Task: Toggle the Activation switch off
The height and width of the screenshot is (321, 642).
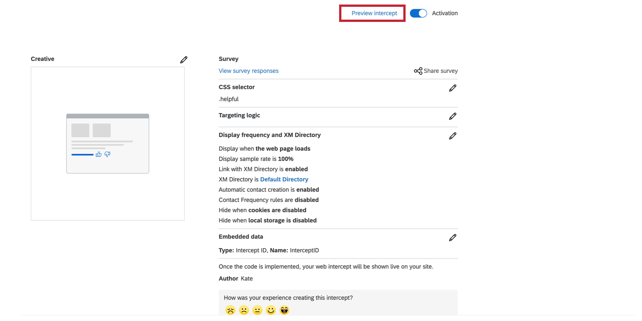Action: (x=418, y=13)
